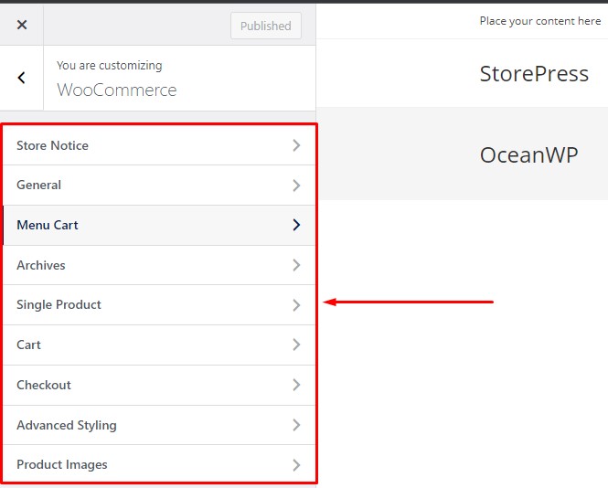Open the Product Images section
The image size is (608, 488).
pyautogui.click(x=159, y=464)
